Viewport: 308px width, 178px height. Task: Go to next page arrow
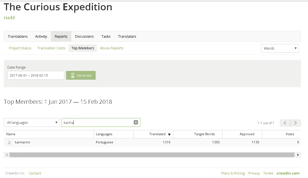pos(296,123)
